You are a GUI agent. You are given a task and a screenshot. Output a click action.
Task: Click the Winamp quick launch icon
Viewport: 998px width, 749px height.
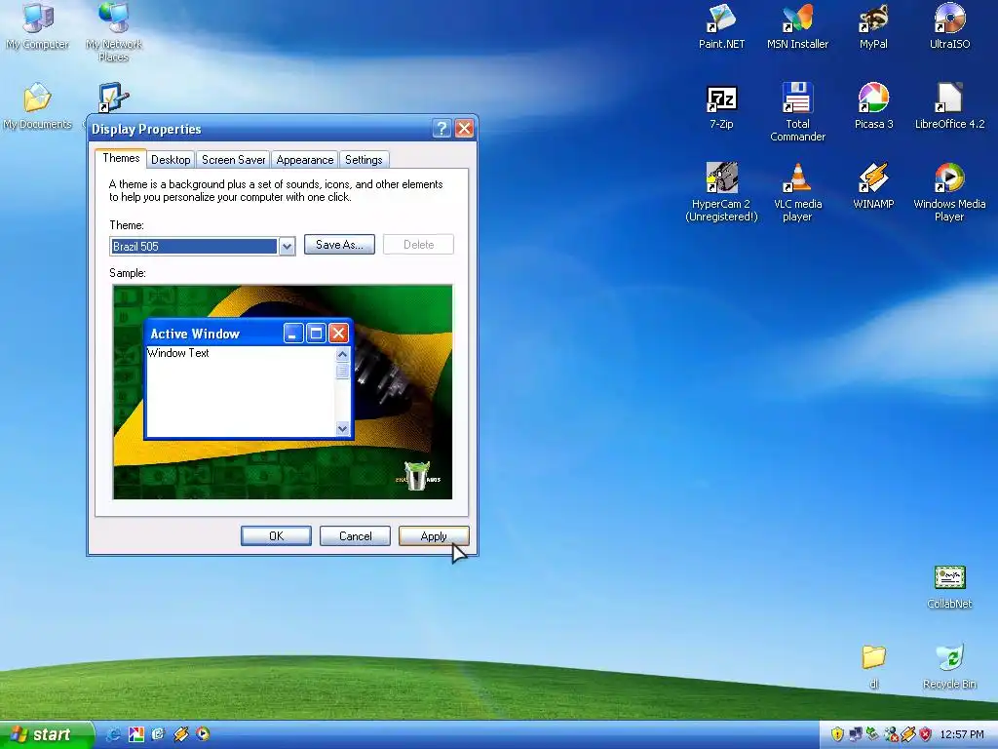tap(180, 734)
